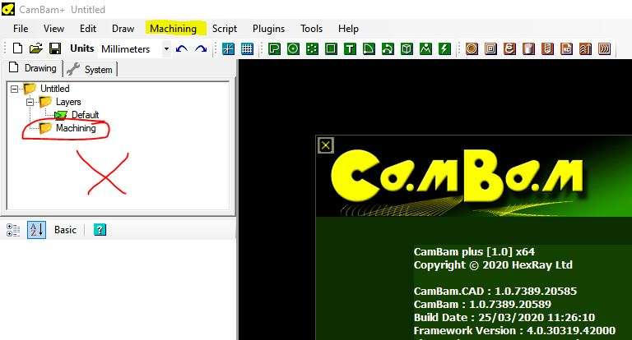632x340 pixels.
Task: Select the Polyline drawing tool
Action: tap(274, 49)
